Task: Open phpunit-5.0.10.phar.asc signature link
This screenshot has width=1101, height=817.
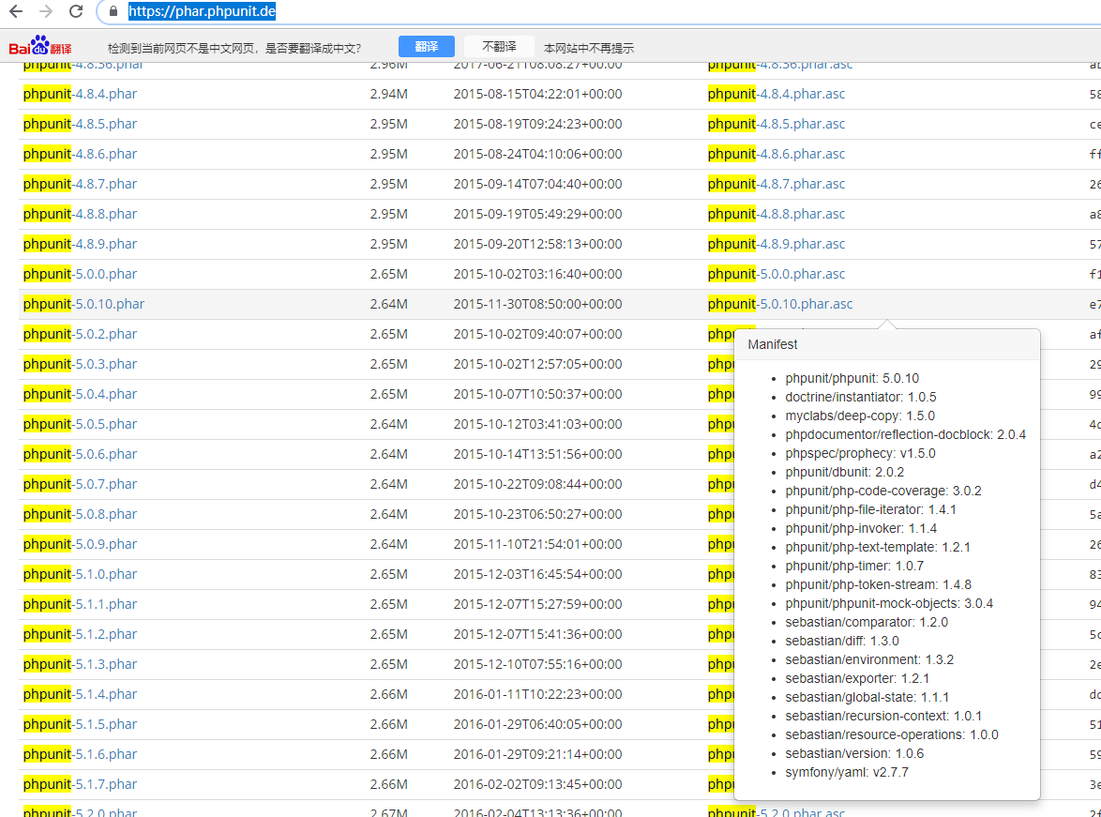Action: [x=780, y=304]
